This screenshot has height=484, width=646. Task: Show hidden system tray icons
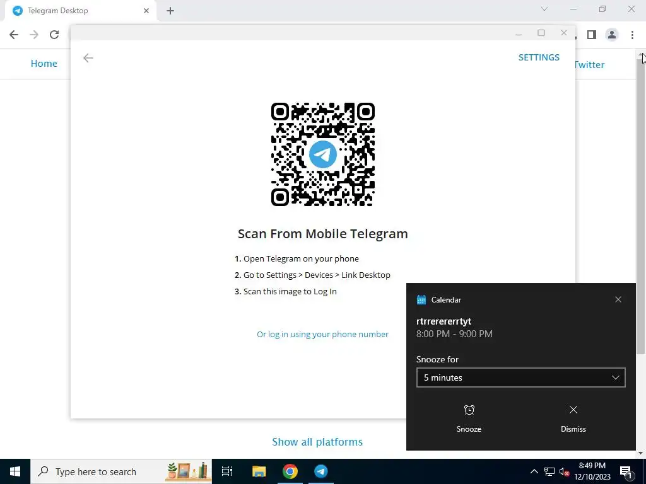(534, 471)
